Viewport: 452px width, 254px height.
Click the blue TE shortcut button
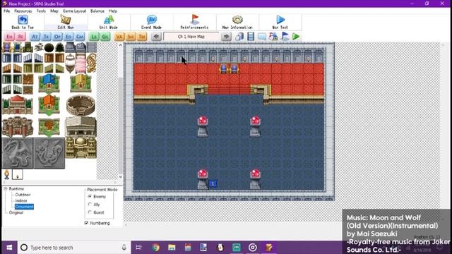46,37
